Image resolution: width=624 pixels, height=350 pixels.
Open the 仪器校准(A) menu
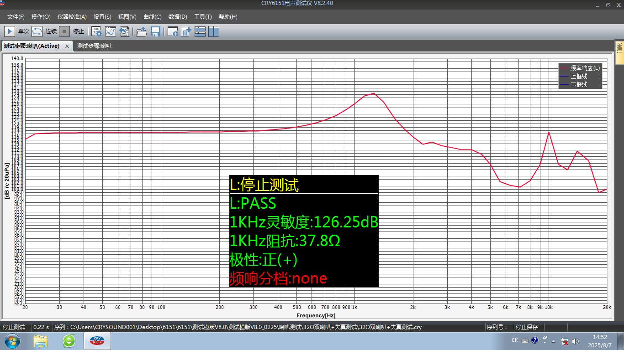click(x=72, y=17)
